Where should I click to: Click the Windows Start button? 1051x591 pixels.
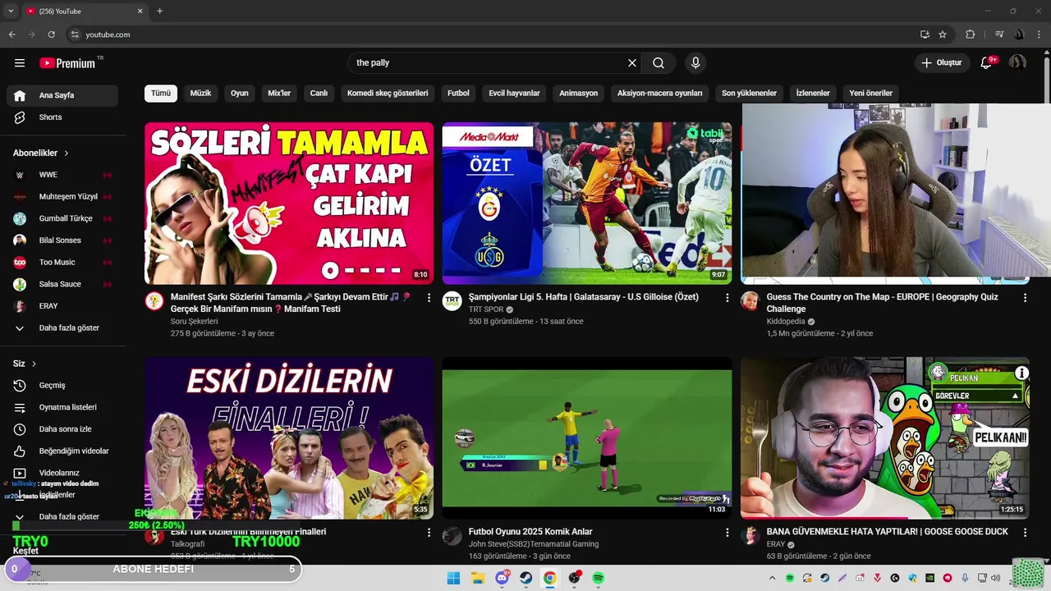453,578
